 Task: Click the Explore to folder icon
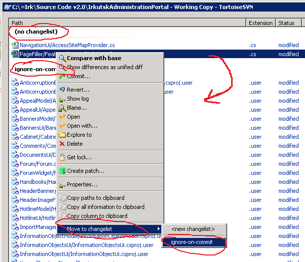(x=62, y=135)
